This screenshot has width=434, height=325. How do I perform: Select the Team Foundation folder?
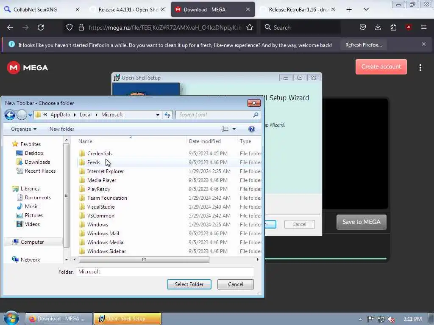coord(107,198)
